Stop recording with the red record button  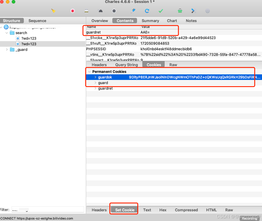click(73, 11)
